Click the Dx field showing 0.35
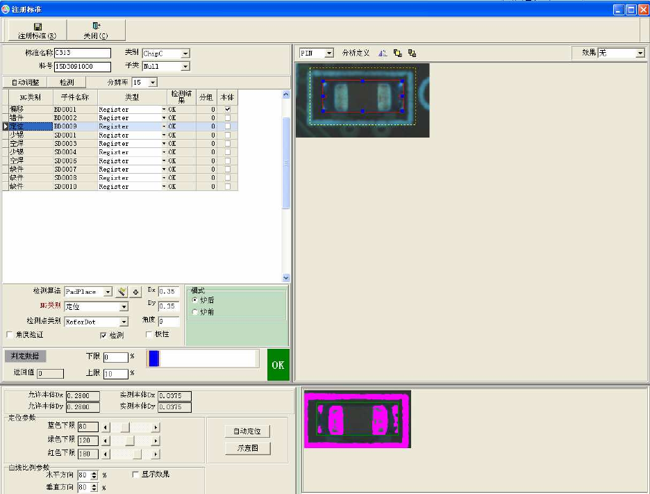Image resolution: width=650 pixels, height=494 pixels. pos(169,292)
